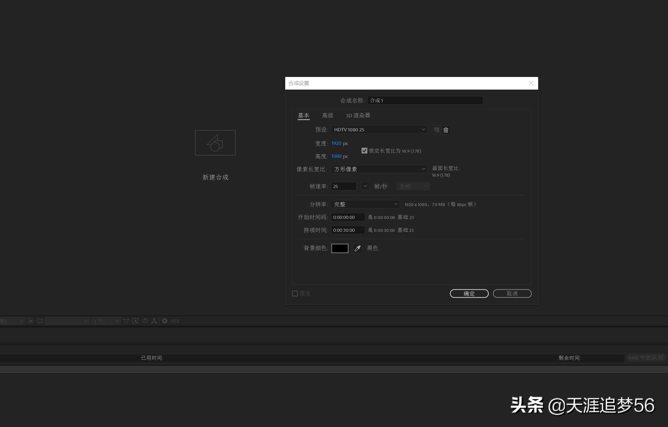Click the fast previews icon

coord(136,321)
